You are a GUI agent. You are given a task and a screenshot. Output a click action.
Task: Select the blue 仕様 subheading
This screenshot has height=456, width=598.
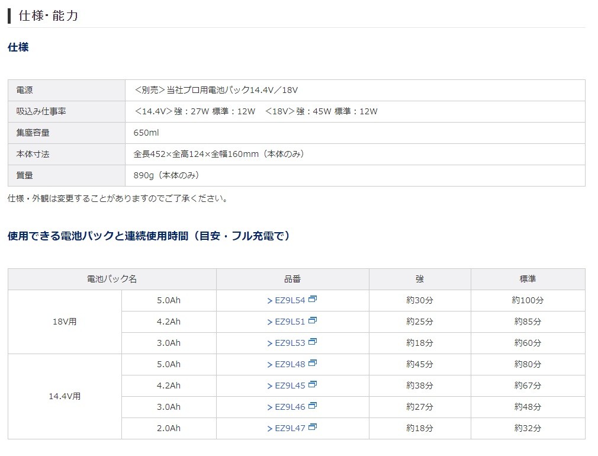pyautogui.click(x=18, y=47)
